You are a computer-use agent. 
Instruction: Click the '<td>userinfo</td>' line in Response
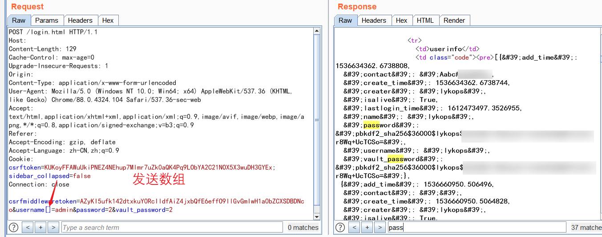point(448,49)
